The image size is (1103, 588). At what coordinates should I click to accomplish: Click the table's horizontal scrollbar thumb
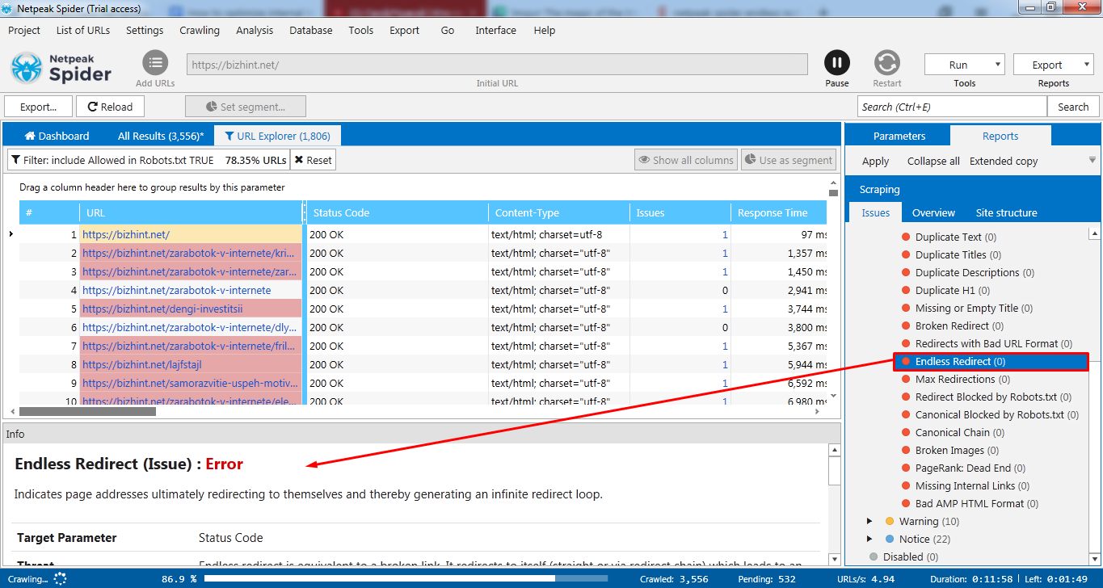[x=87, y=411]
